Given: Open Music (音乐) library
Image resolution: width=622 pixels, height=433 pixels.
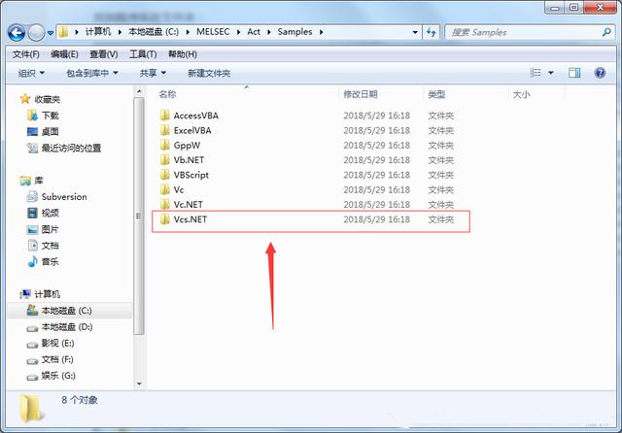Looking at the screenshot, I should [x=50, y=261].
